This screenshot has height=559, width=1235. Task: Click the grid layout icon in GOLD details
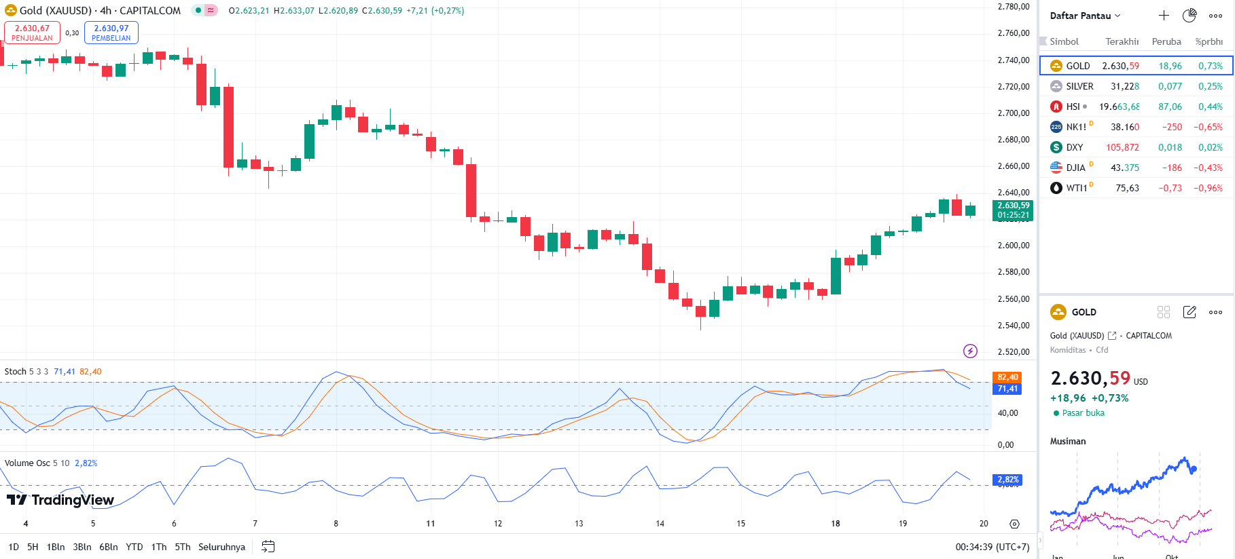pyautogui.click(x=1164, y=312)
